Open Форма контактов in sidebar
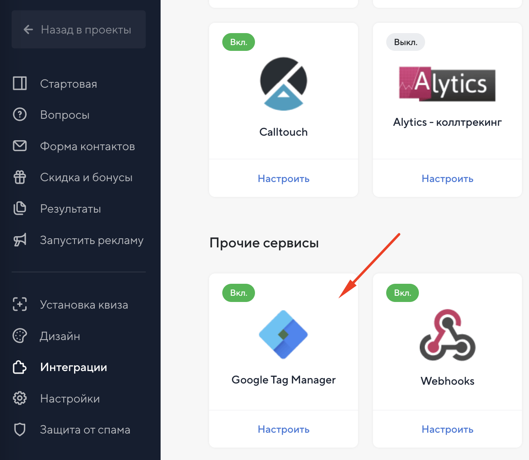The height and width of the screenshot is (460, 529). (x=87, y=146)
